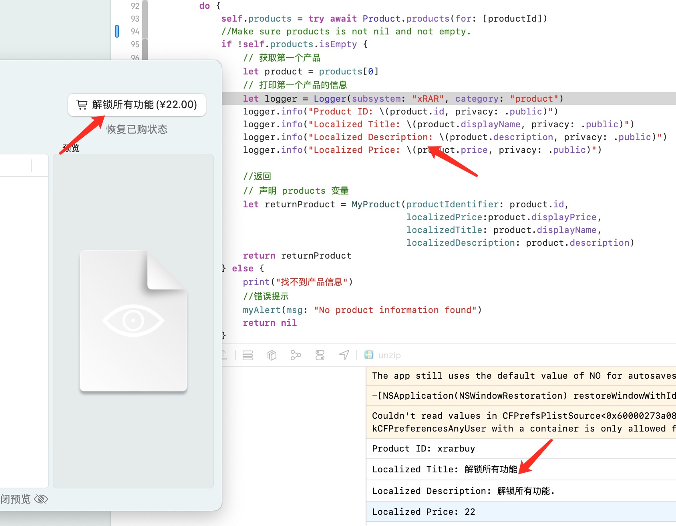Click the unzip app icon in debug bar
The image size is (676, 526).
point(369,355)
